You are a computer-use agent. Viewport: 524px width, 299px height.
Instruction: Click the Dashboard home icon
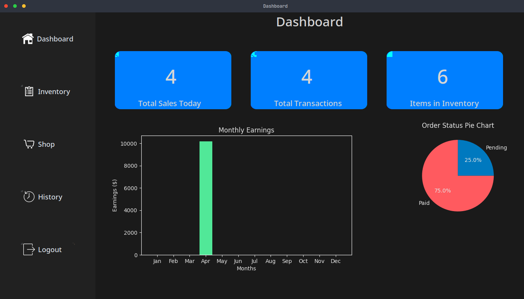(28, 39)
